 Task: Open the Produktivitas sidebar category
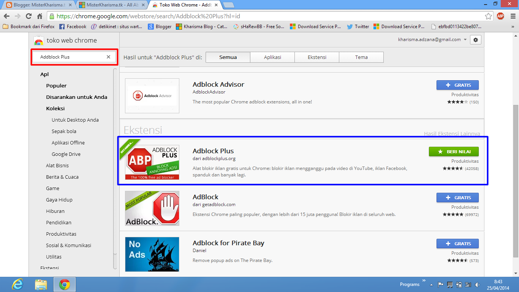click(x=61, y=234)
